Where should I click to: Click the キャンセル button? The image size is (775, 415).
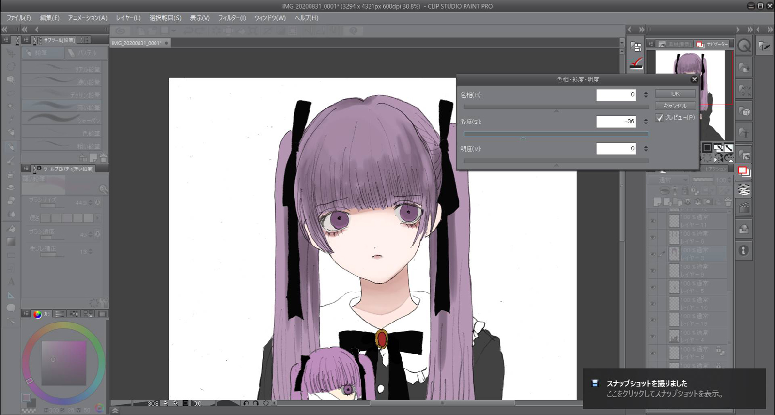click(675, 106)
